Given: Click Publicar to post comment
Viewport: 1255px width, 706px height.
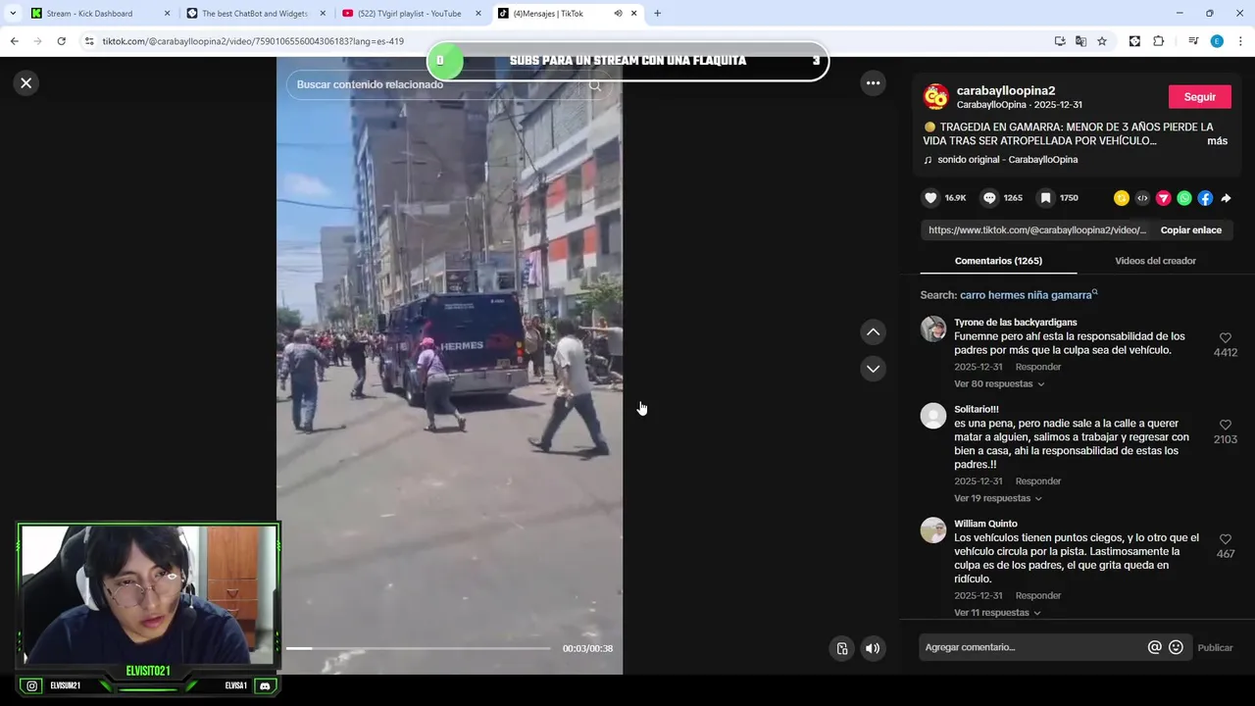Looking at the screenshot, I should pyautogui.click(x=1215, y=648).
